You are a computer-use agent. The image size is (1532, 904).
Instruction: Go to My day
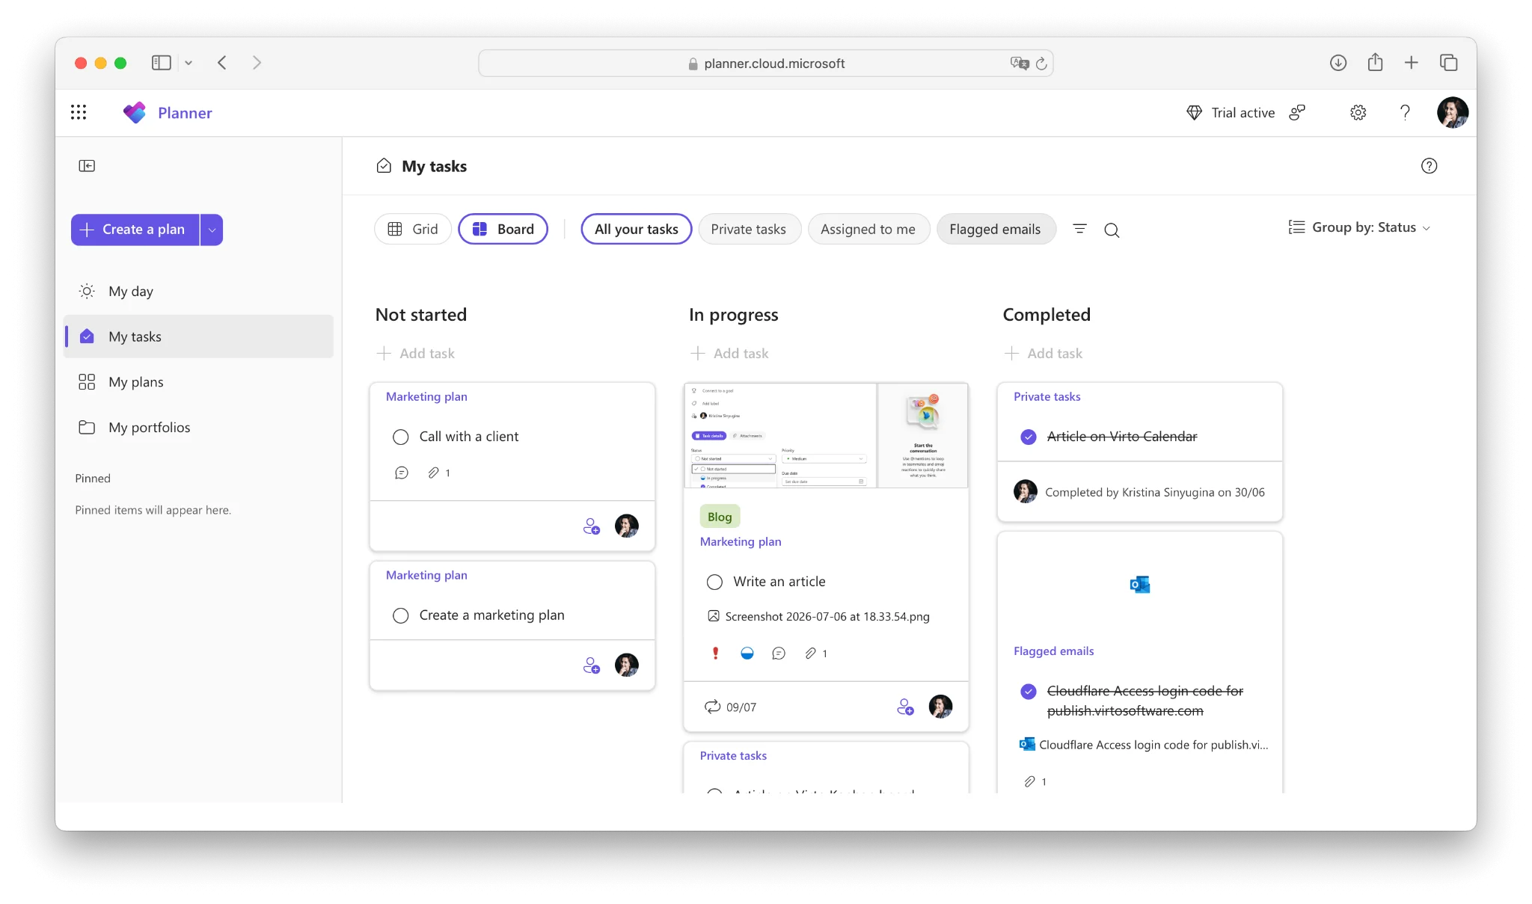(199, 291)
